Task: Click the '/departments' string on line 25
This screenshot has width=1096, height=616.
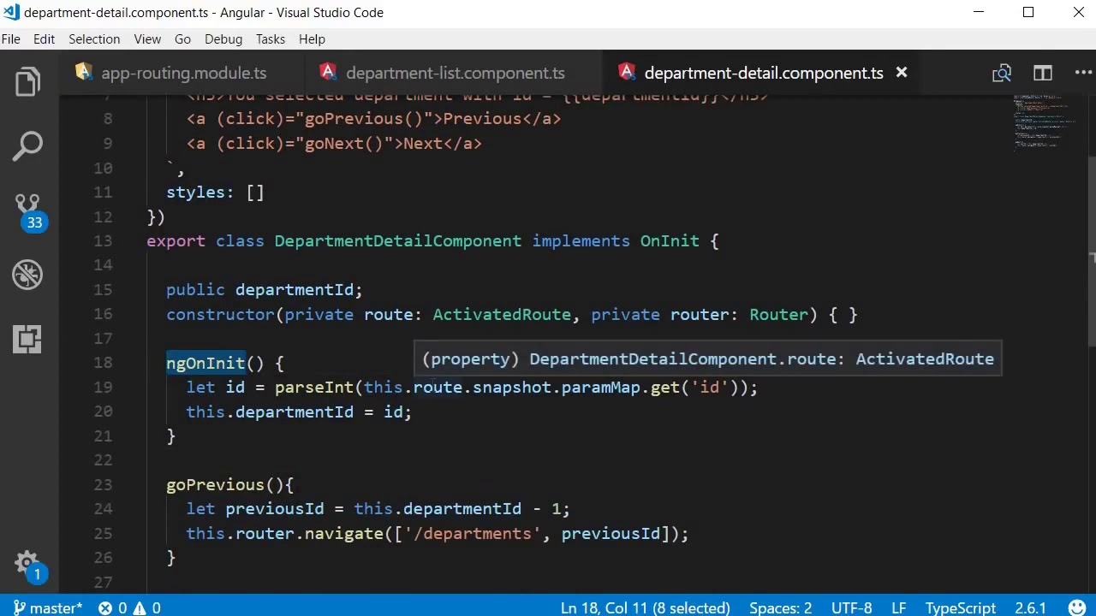Action: point(473,534)
